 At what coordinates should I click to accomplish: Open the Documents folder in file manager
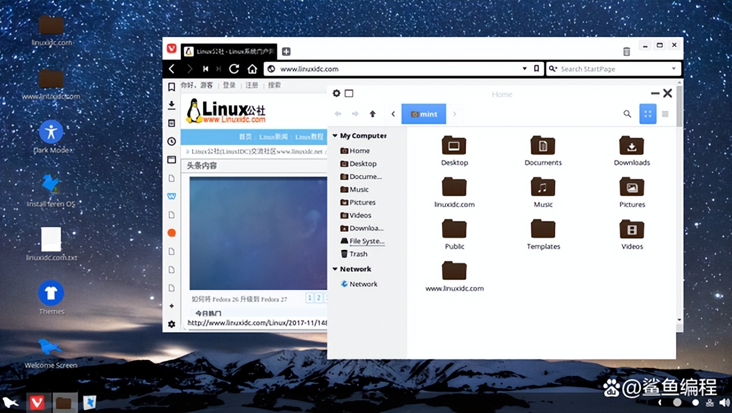pos(543,150)
